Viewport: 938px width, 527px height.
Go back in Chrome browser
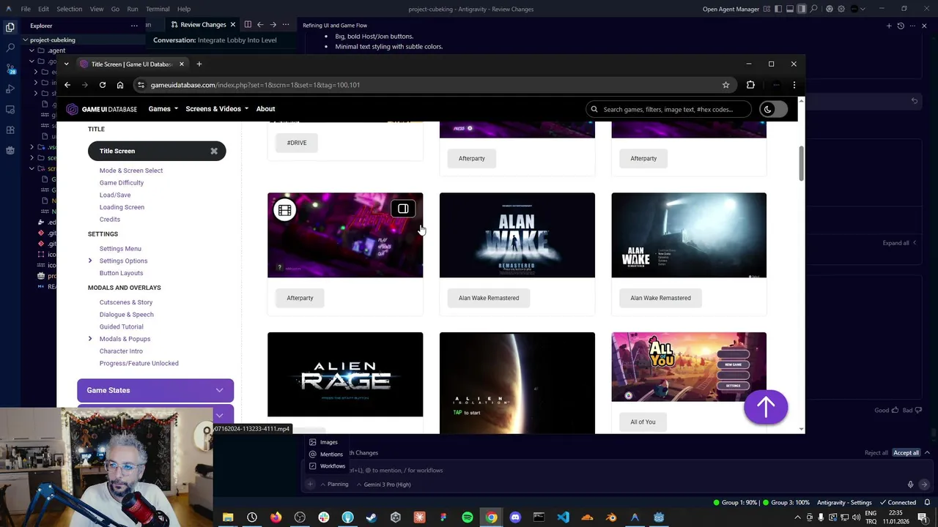[67, 85]
